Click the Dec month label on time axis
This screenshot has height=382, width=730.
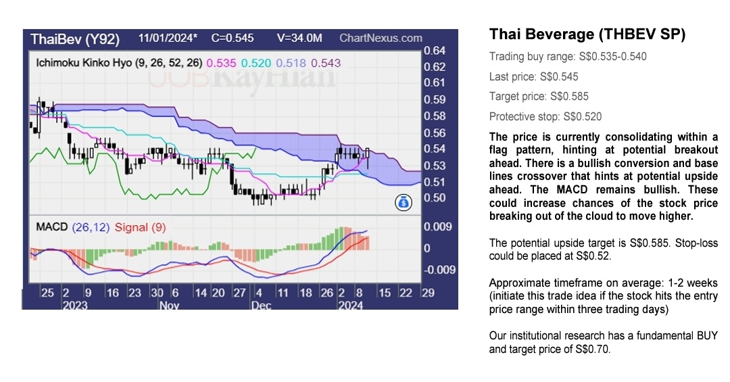[x=261, y=305]
